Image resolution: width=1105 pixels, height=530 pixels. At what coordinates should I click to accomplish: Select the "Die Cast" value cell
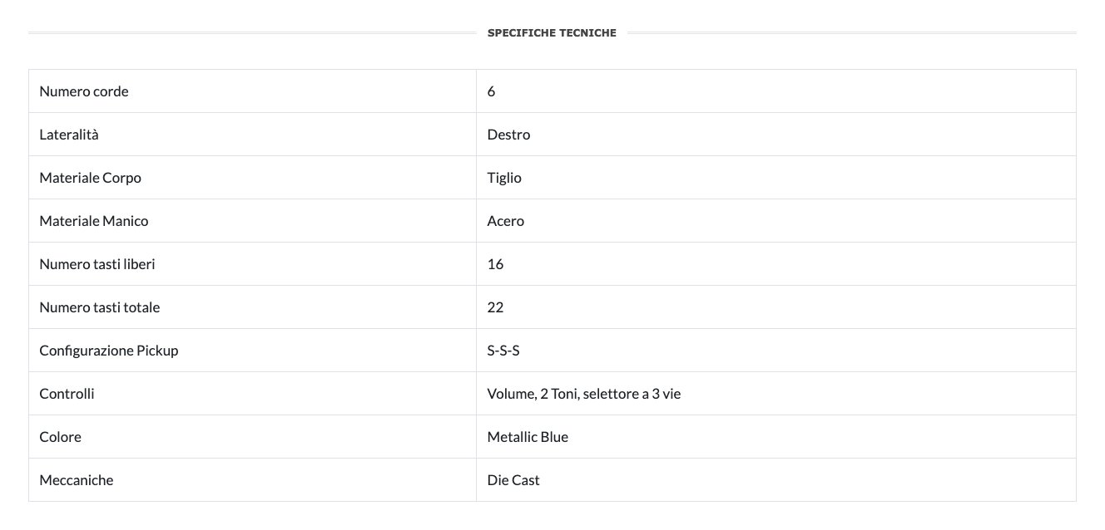513,480
